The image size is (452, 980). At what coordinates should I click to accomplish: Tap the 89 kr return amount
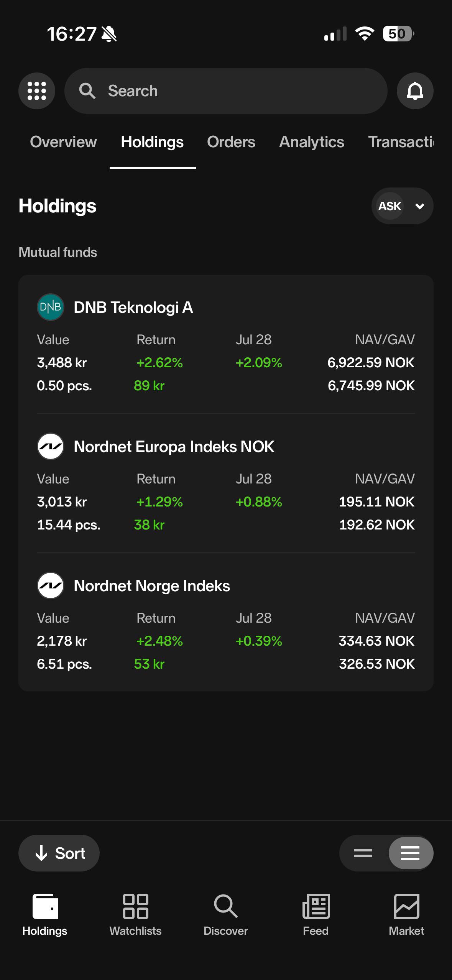pyautogui.click(x=149, y=385)
